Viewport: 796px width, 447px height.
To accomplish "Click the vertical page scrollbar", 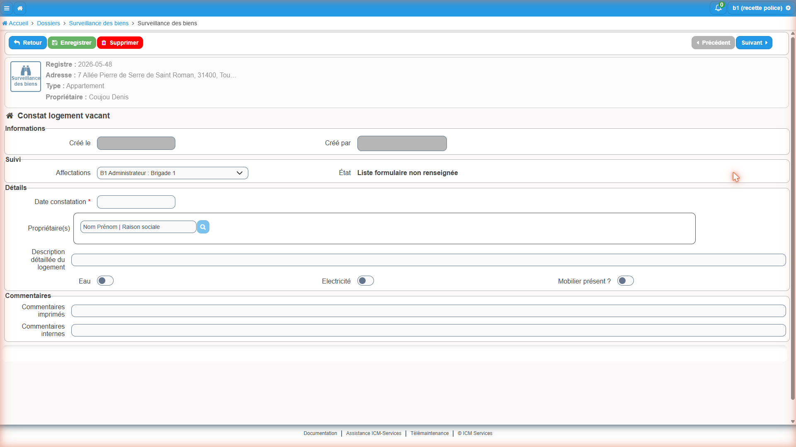I will [x=793, y=219].
